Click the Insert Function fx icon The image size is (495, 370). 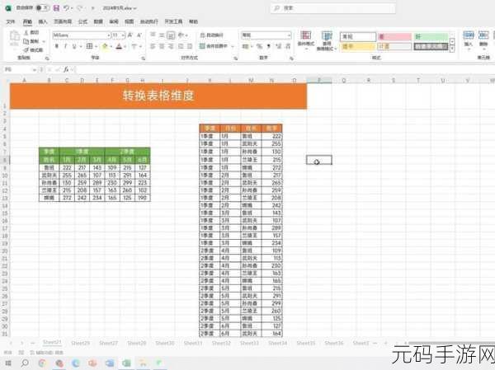66,69
